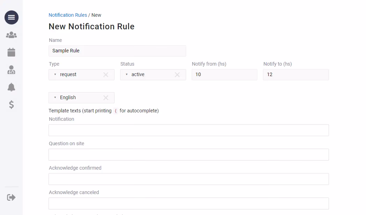This screenshot has width=366, height=215.
Task: Click the Notify from (hs) field
Action: pyautogui.click(x=224, y=74)
